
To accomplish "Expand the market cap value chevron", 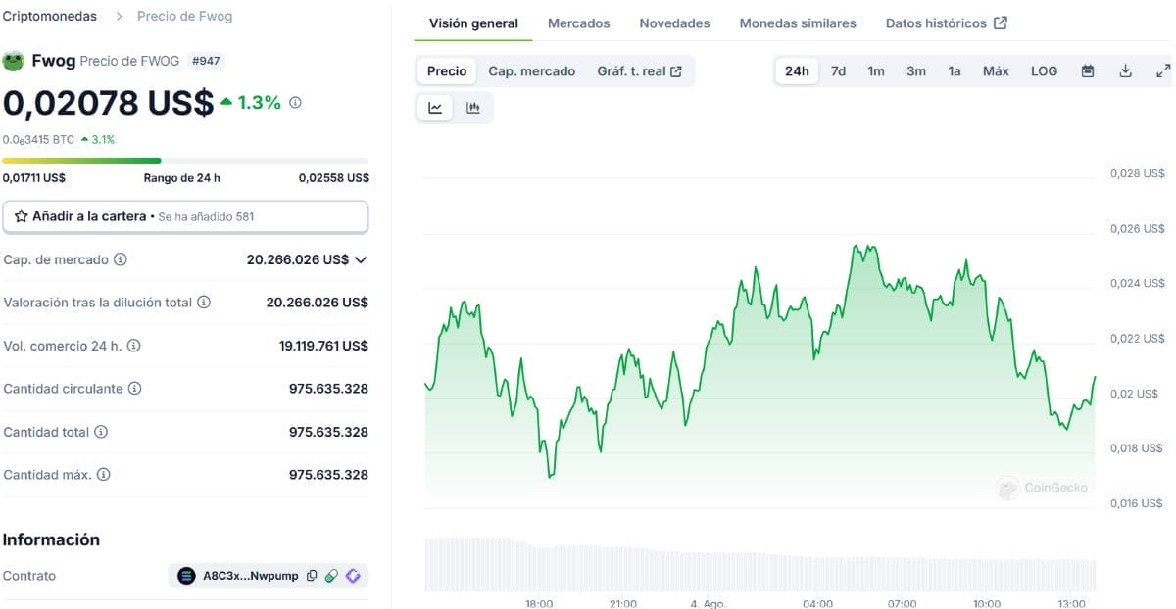I will tap(361, 259).
